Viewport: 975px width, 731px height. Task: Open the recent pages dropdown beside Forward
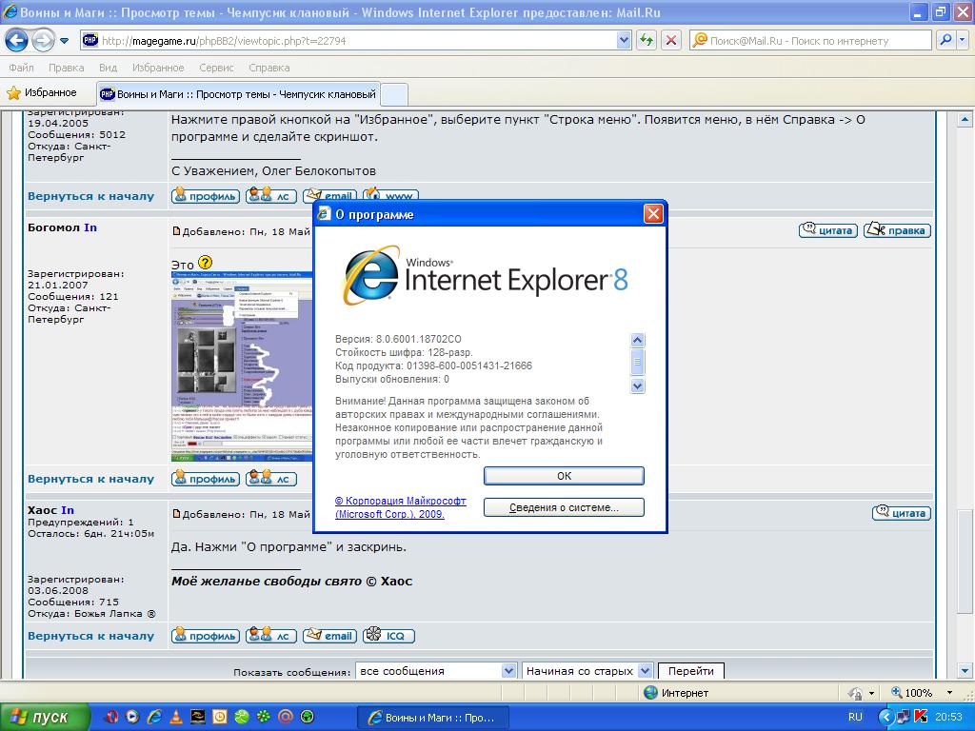[x=64, y=41]
